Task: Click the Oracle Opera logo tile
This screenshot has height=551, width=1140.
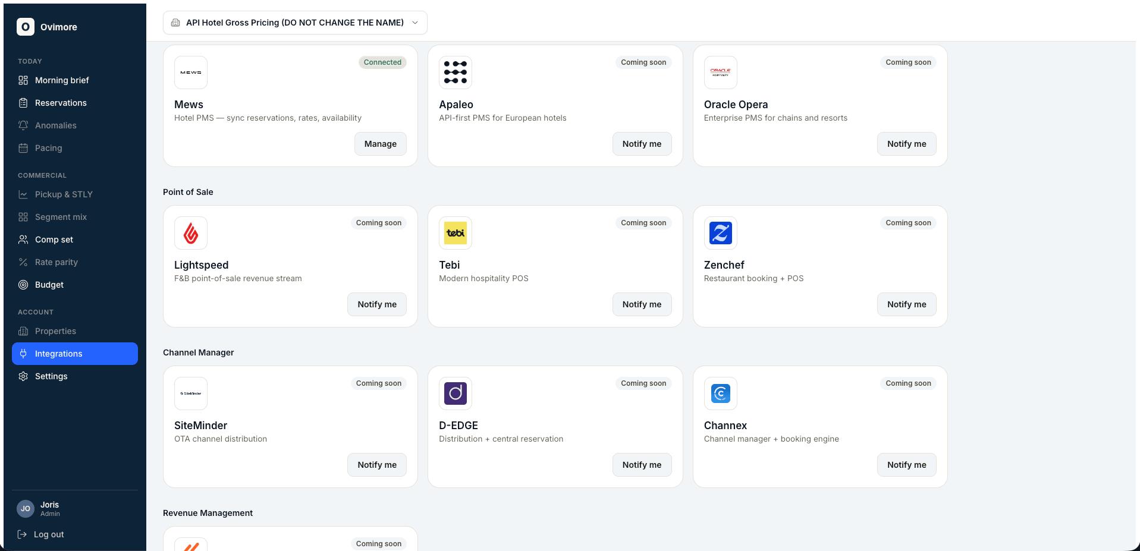Action: point(721,73)
